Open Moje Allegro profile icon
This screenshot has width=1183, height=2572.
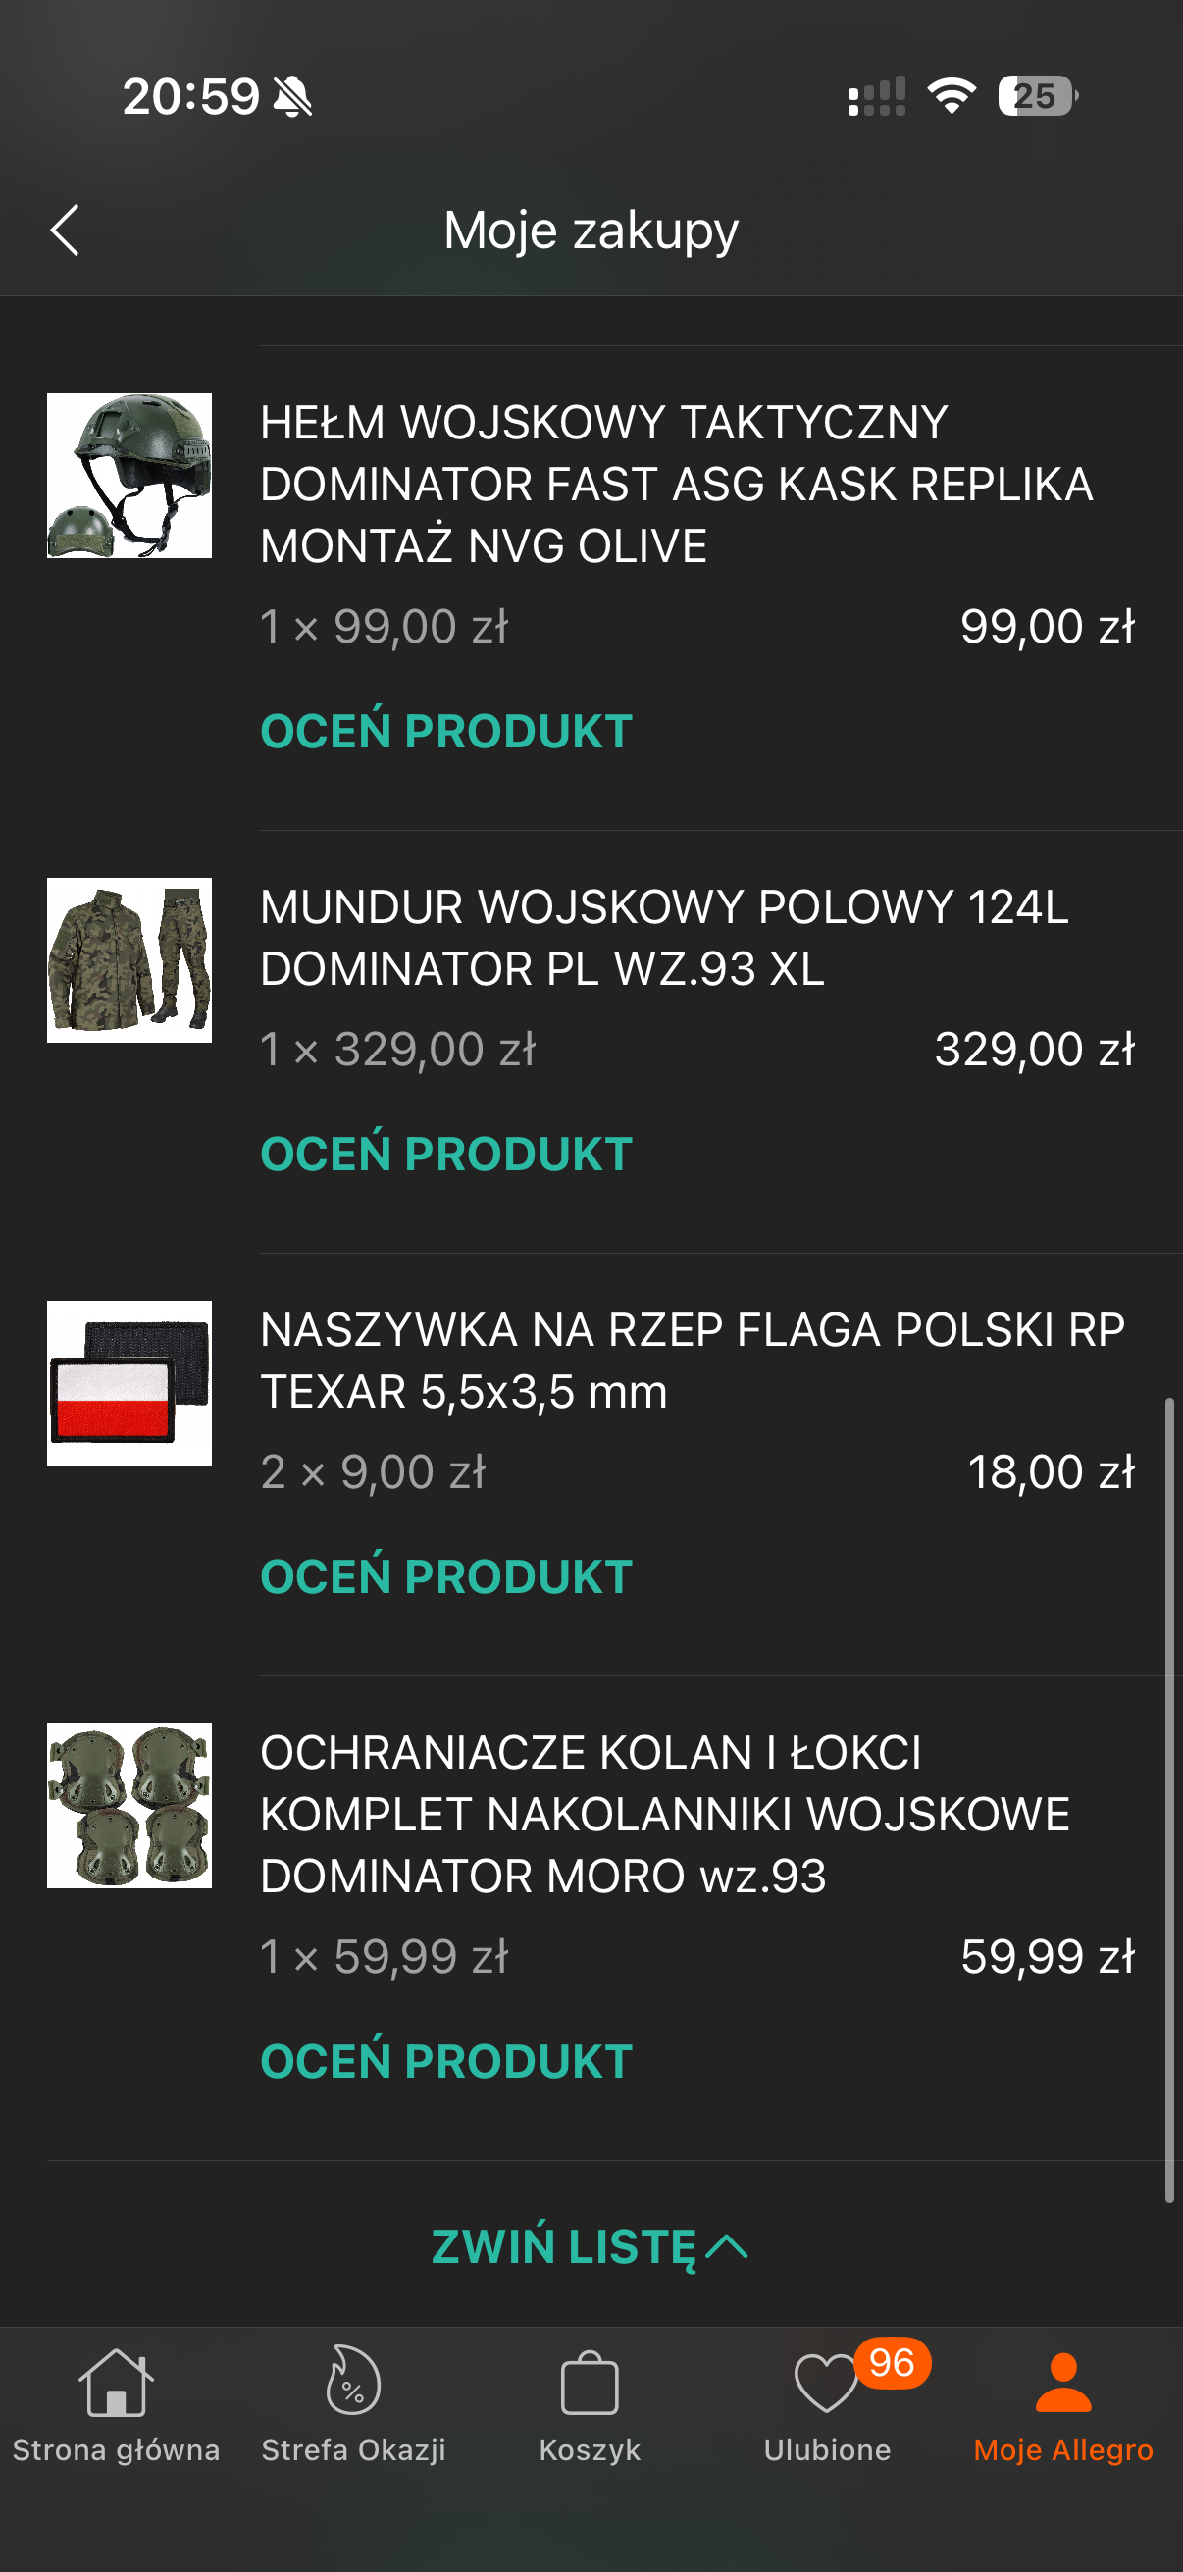tap(1063, 2385)
